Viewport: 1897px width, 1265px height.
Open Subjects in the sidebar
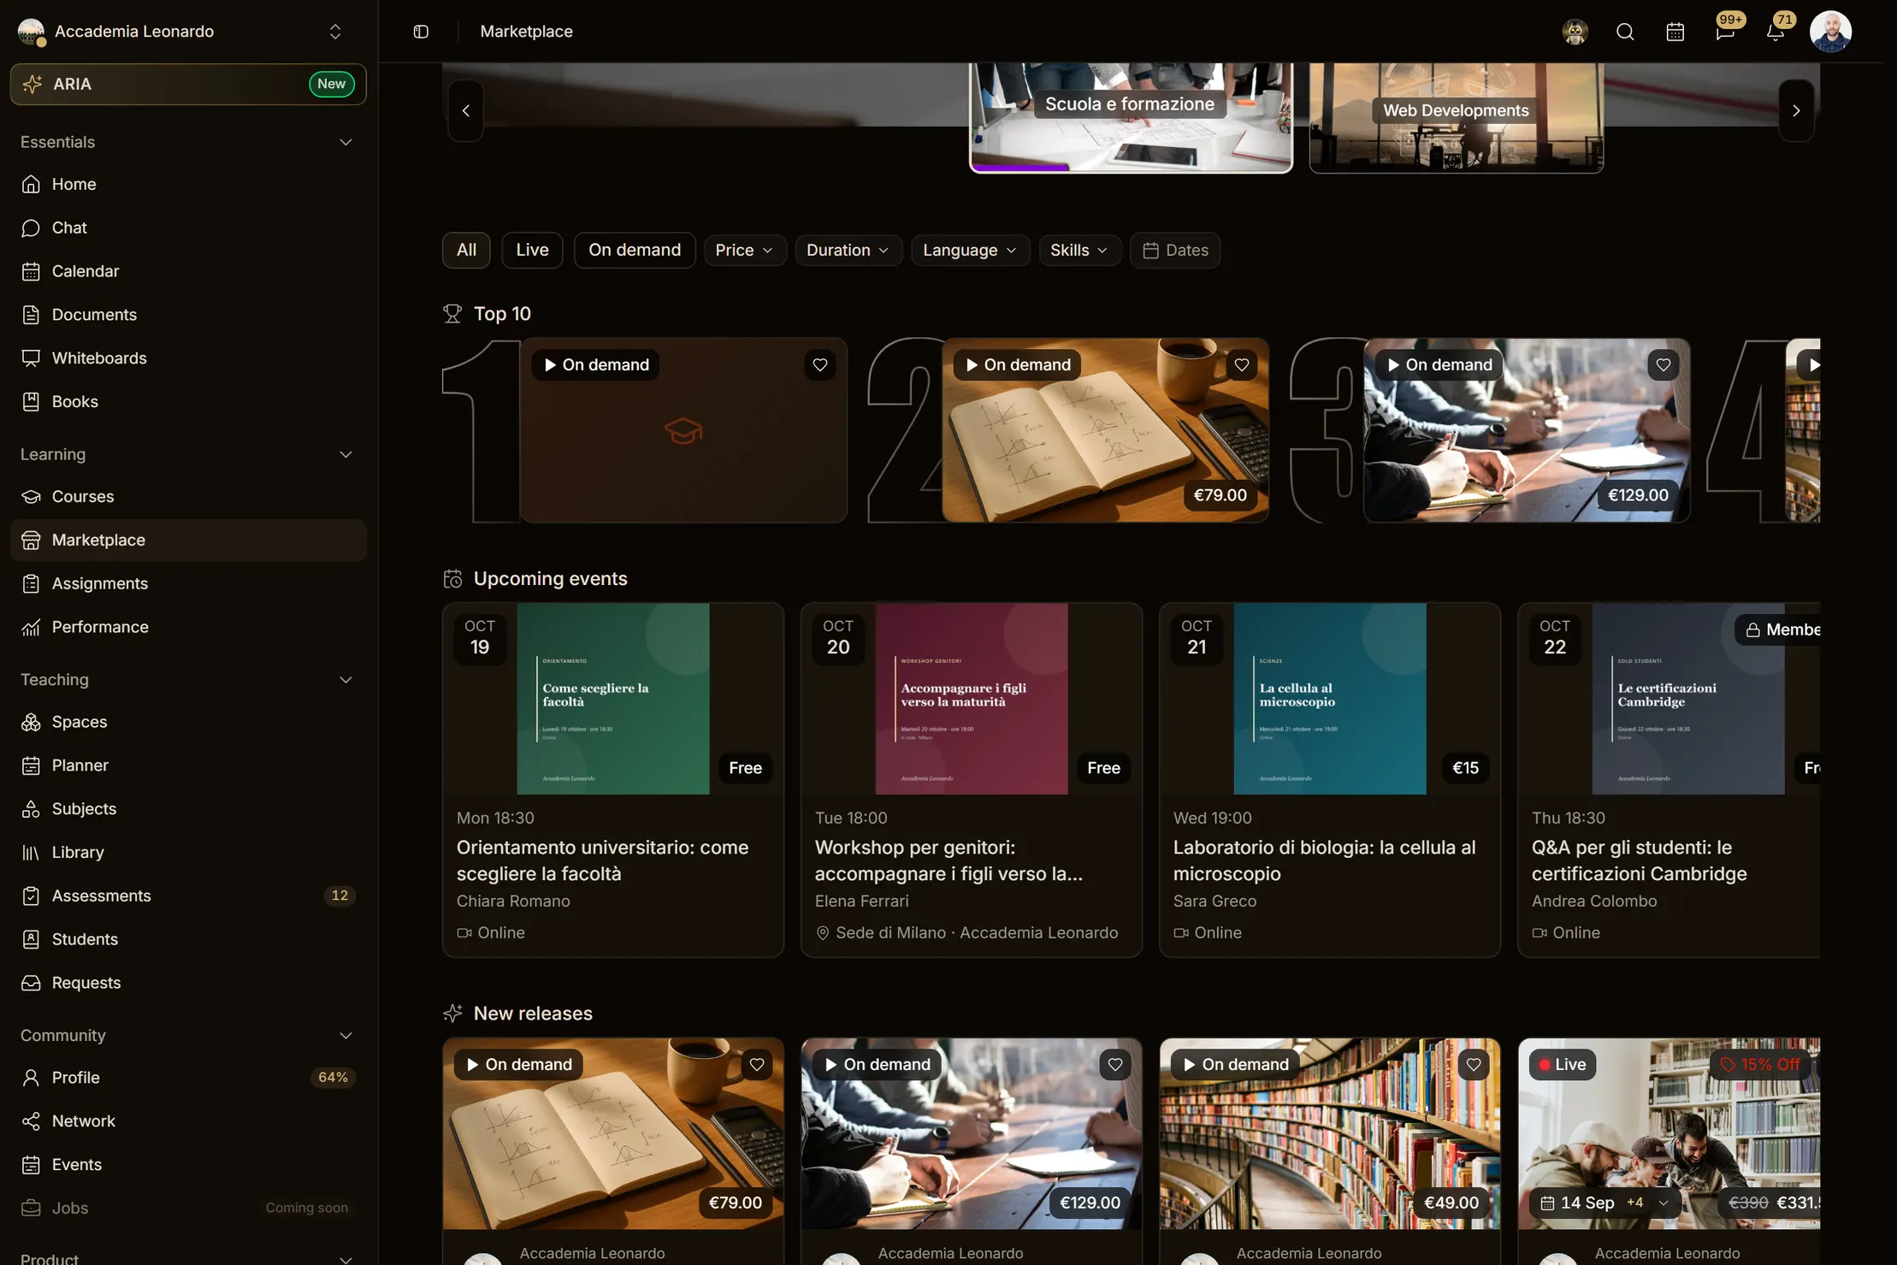[188, 809]
